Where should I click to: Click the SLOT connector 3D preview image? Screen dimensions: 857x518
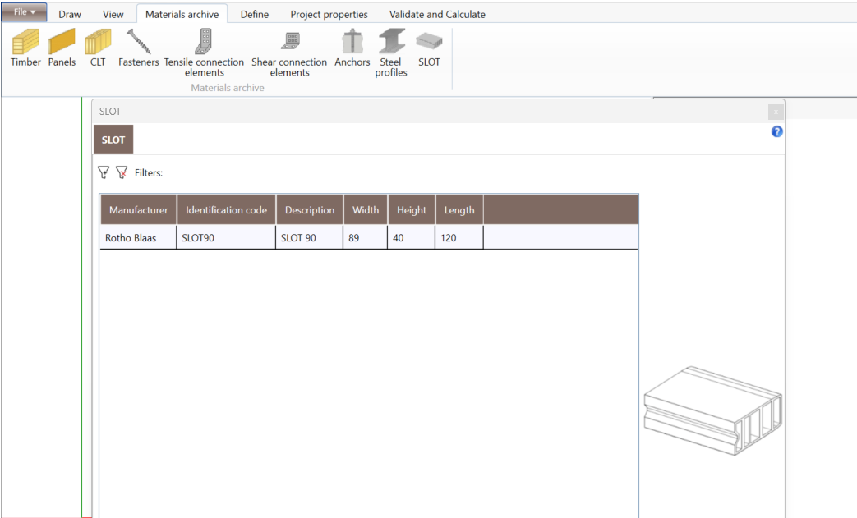pos(713,411)
